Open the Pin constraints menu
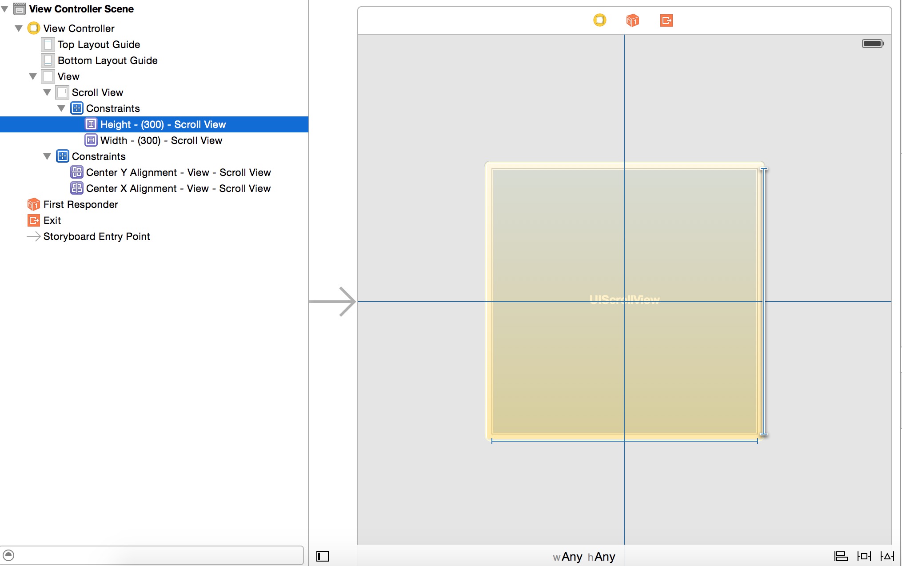This screenshot has width=902, height=566. pyautogui.click(x=864, y=556)
